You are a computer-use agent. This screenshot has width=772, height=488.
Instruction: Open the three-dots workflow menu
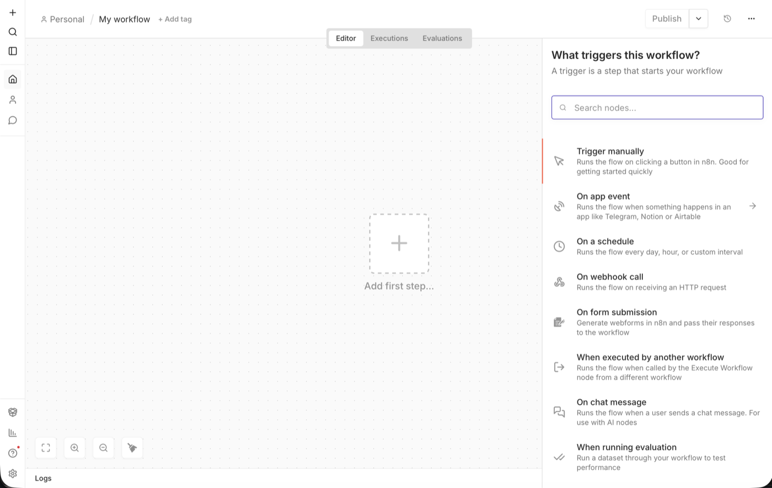(x=752, y=19)
